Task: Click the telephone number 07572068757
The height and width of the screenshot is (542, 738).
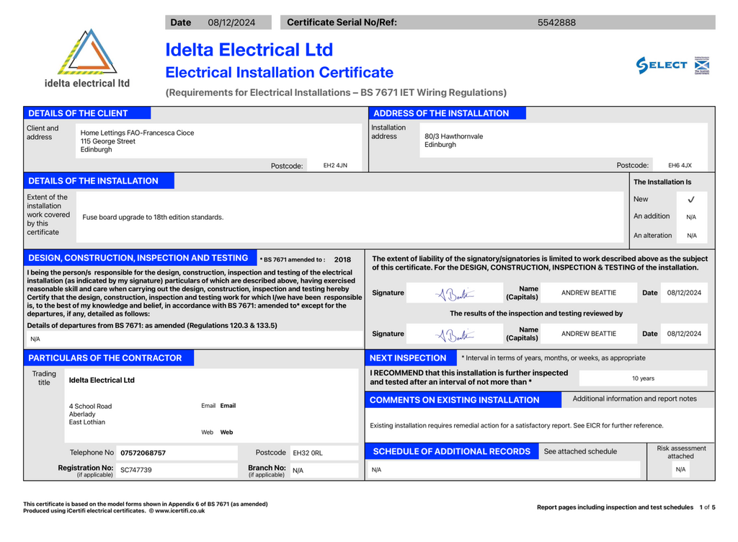Action: [177, 453]
